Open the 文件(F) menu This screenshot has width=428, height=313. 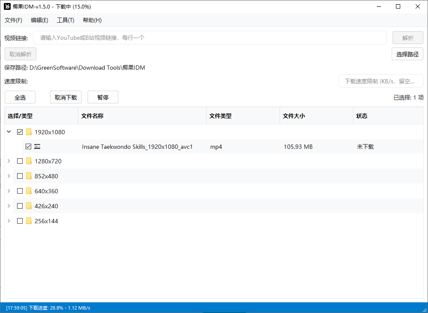(13, 20)
